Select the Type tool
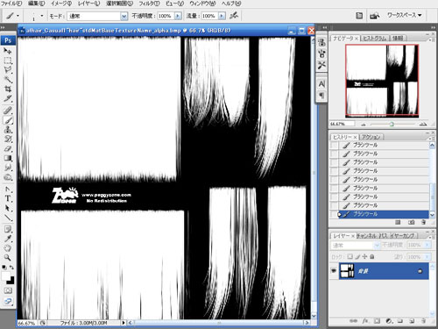The width and height of the screenshot is (438, 329). (8, 198)
